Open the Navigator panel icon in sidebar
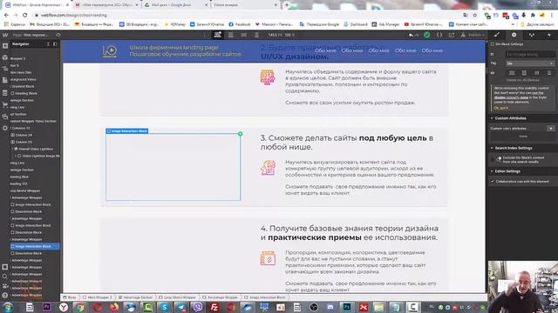The image size is (558, 313). click(x=5, y=69)
